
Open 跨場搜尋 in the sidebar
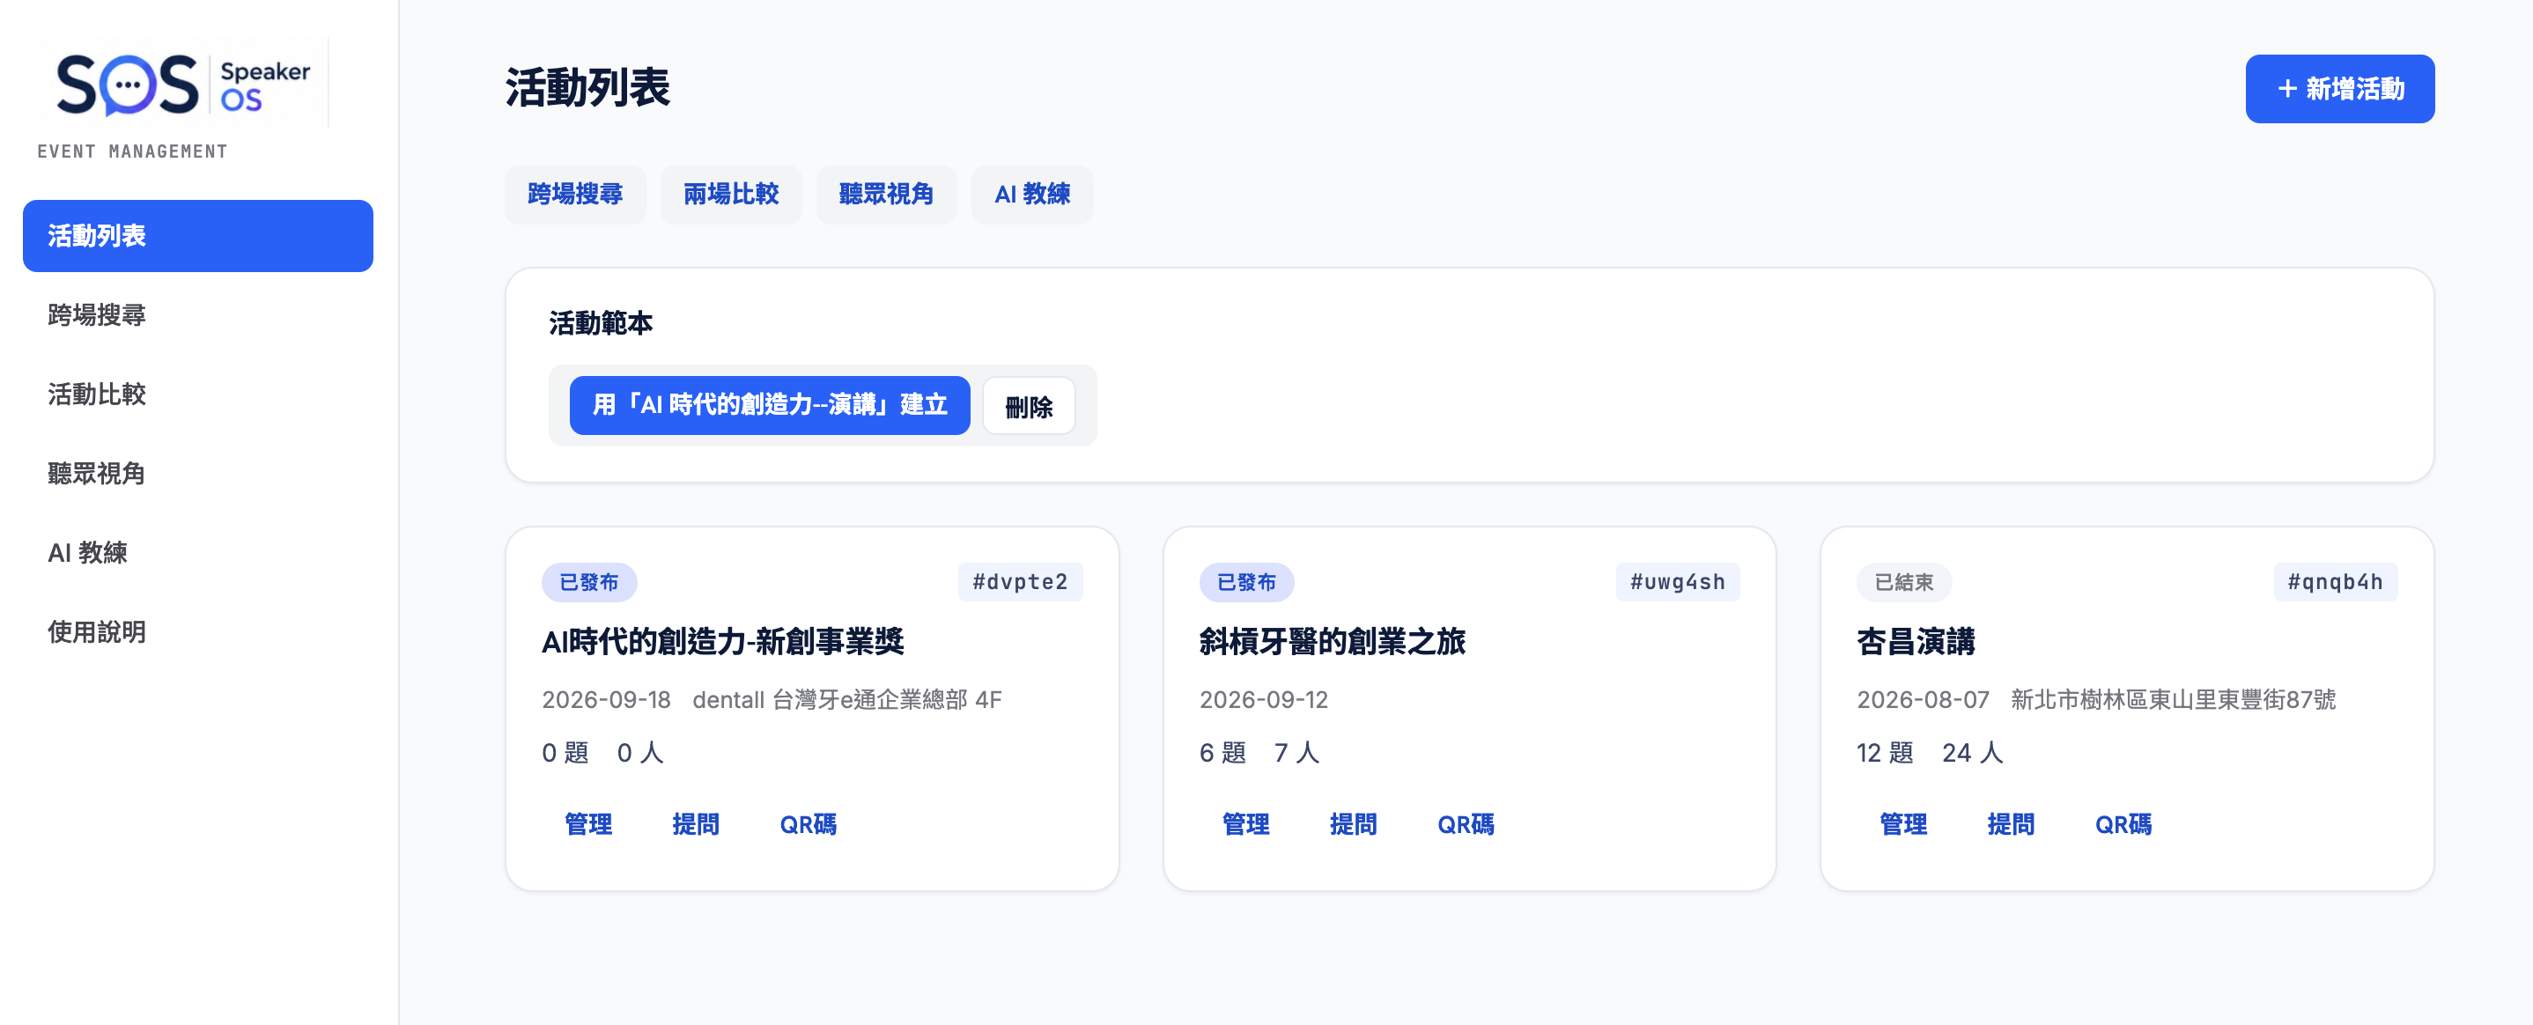(x=197, y=315)
